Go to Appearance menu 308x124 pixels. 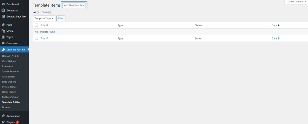click(13, 116)
